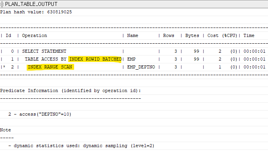This screenshot has width=268, height=157.
Task: Click the EMP_DEPTNO index name
Action: coord(141,67)
